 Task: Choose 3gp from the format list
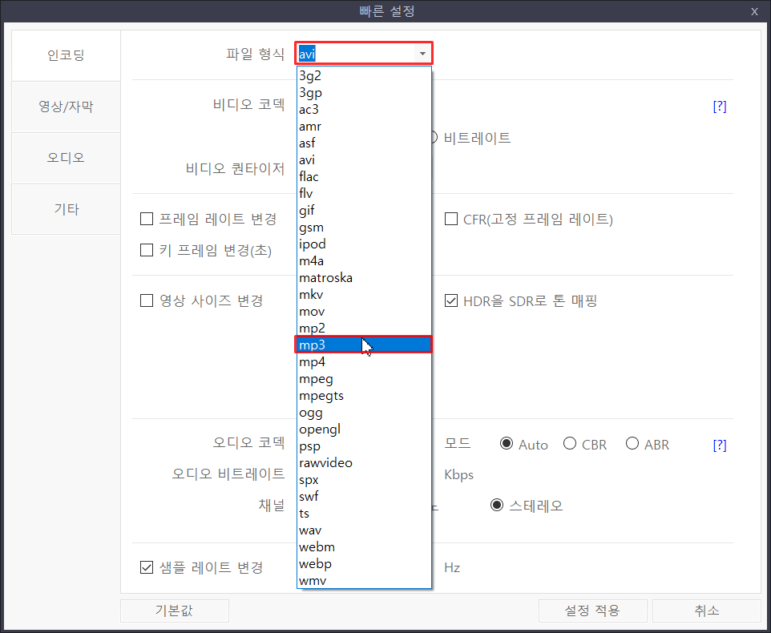coord(364,92)
